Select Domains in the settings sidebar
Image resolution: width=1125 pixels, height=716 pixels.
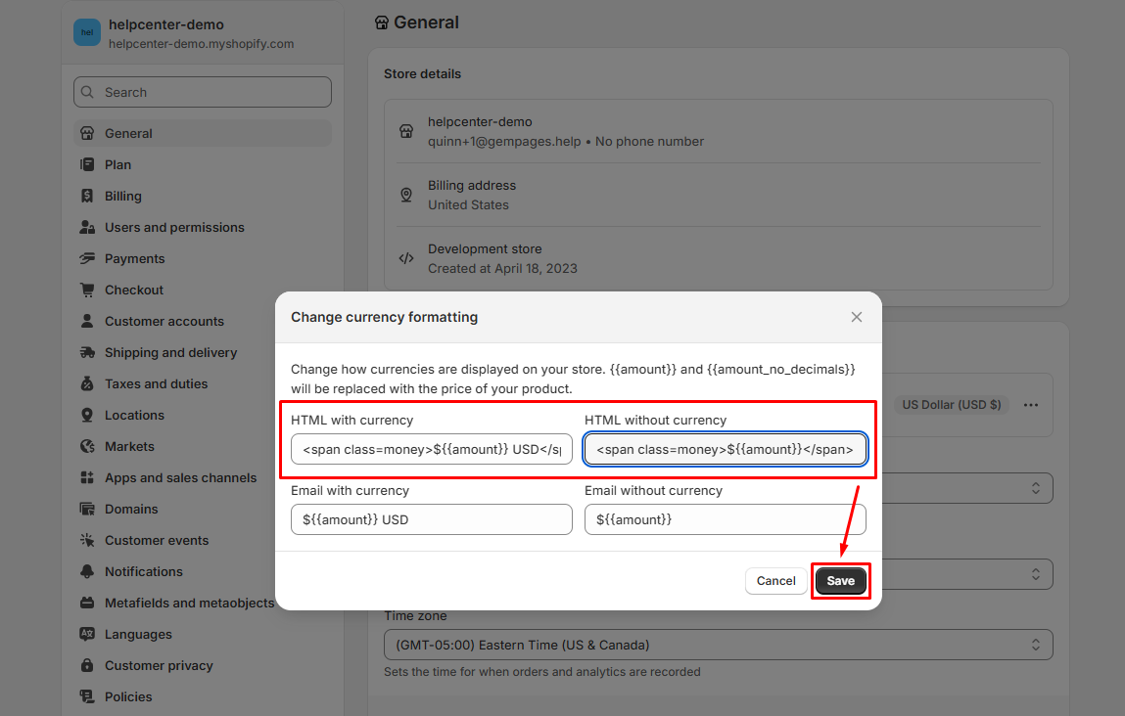pos(131,509)
